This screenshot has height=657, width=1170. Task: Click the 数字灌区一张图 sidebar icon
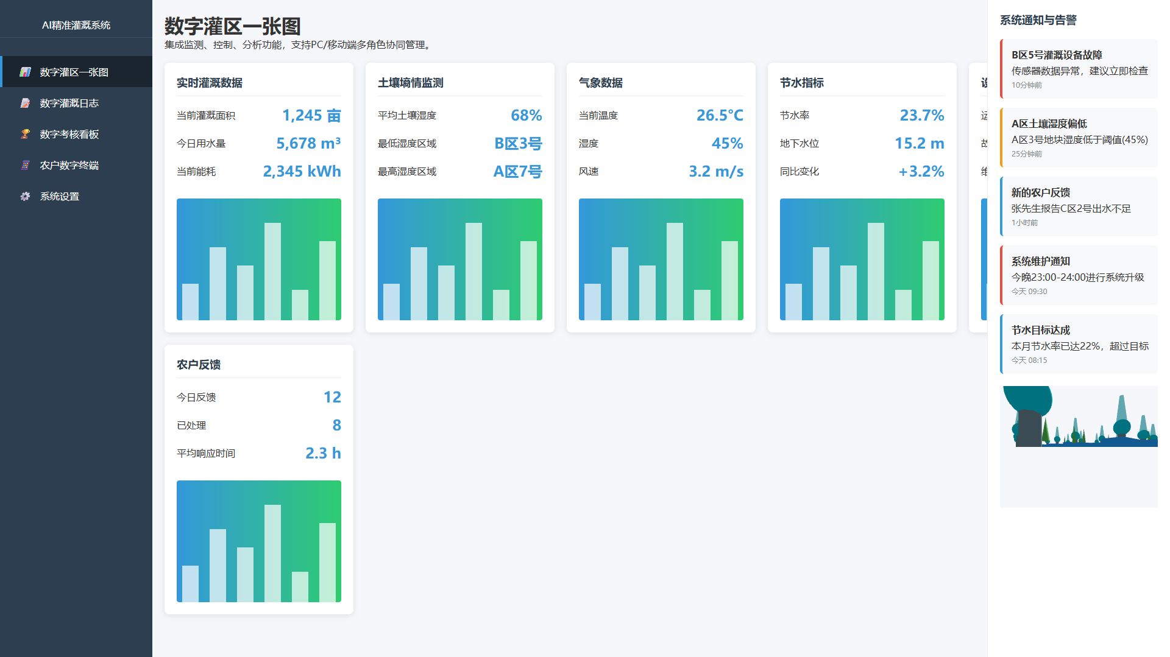pos(25,72)
